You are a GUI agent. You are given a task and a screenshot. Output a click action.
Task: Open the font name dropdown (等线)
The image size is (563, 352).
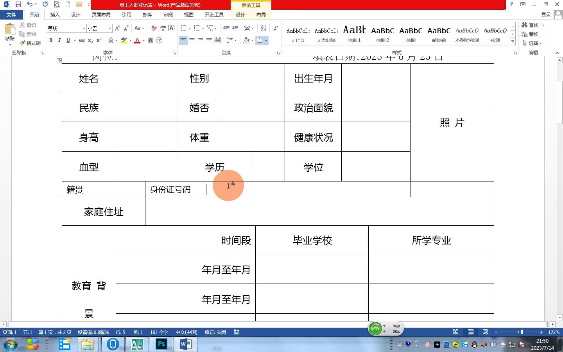tap(84, 28)
